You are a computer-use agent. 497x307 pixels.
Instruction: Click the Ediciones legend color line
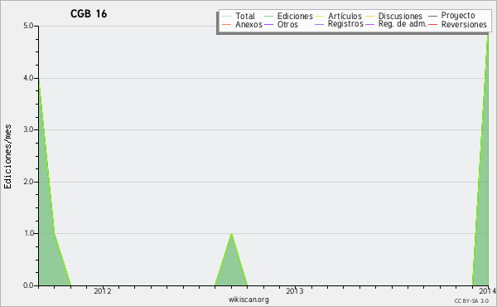click(268, 16)
